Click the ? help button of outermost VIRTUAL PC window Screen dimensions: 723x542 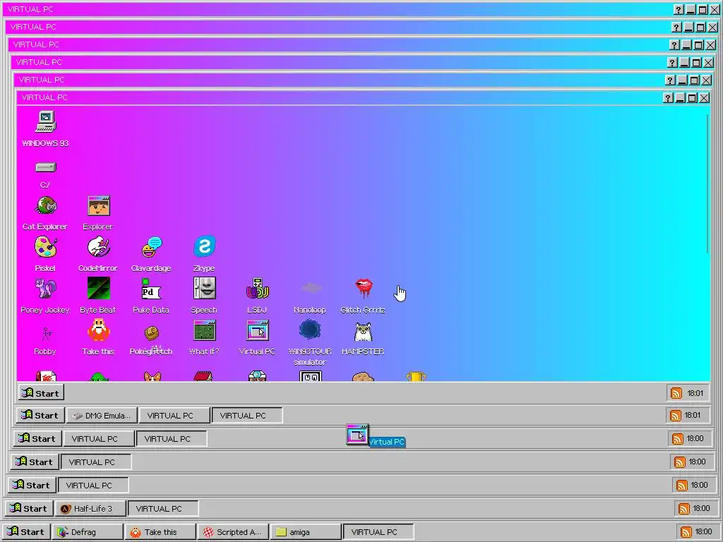[679, 10]
